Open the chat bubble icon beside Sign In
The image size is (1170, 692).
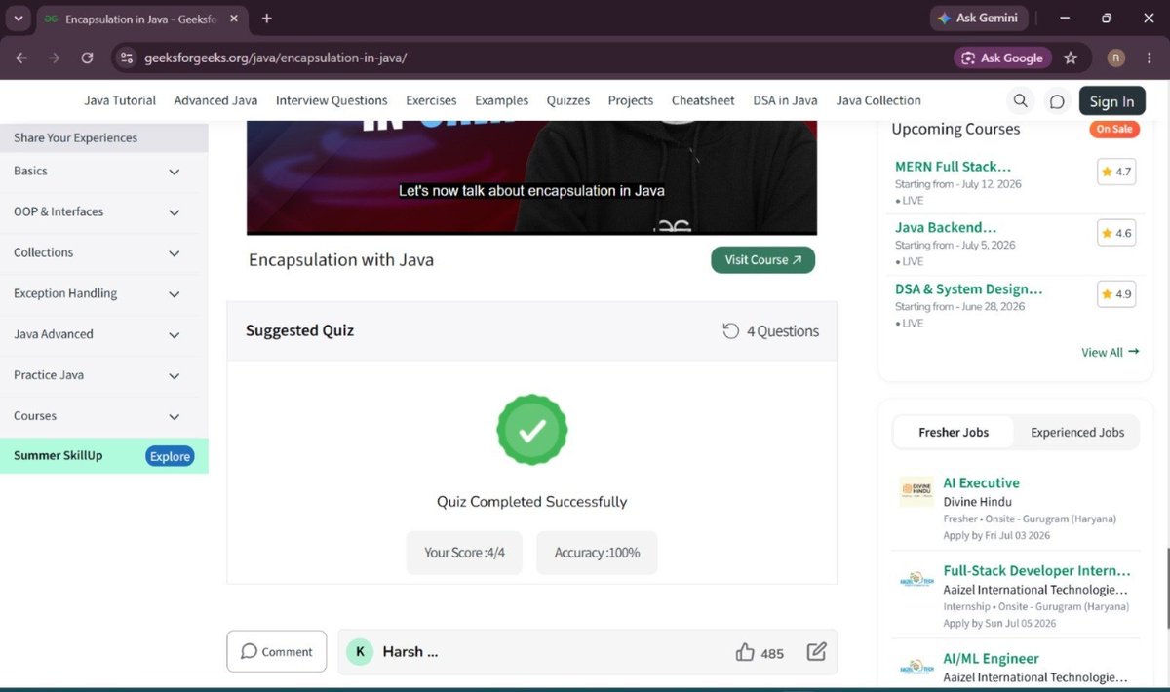(1057, 100)
